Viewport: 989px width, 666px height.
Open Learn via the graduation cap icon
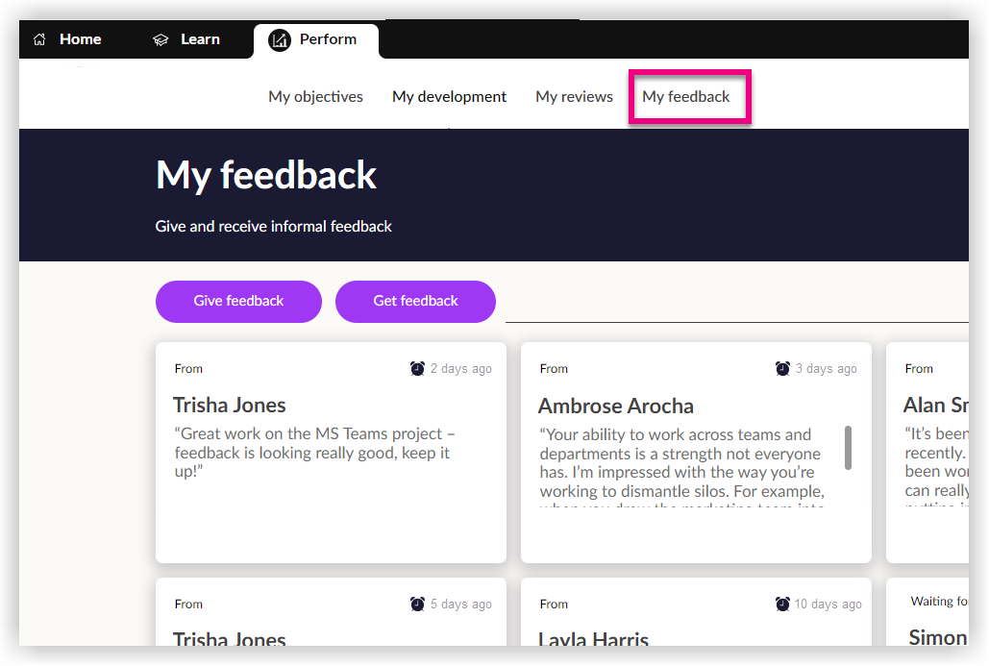click(160, 39)
